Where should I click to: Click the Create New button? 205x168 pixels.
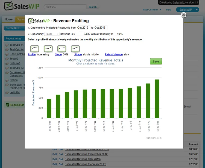pos(14,28)
